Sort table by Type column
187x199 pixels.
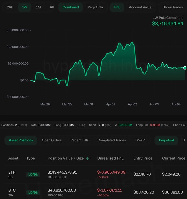[x=30, y=158]
